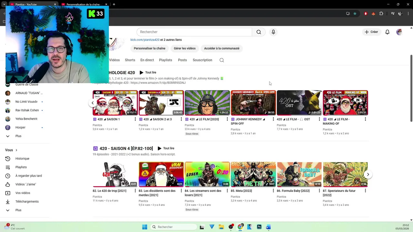Open the account avatar menu
Screen dimensions: 413x232
[399, 32]
